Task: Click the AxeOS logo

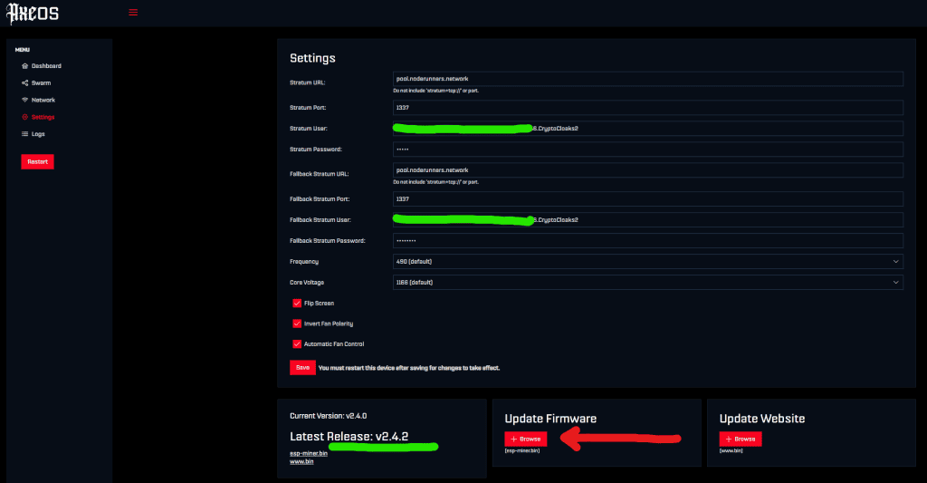Action: (x=33, y=13)
